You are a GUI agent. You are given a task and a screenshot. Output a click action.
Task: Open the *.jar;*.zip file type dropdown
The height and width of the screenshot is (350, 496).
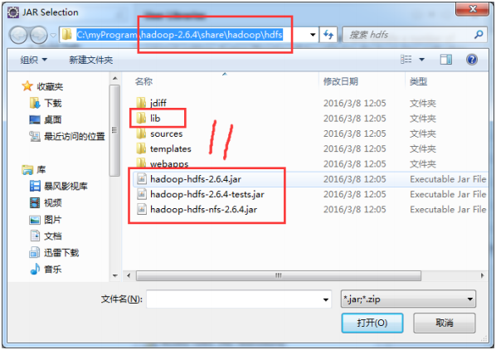408,299
